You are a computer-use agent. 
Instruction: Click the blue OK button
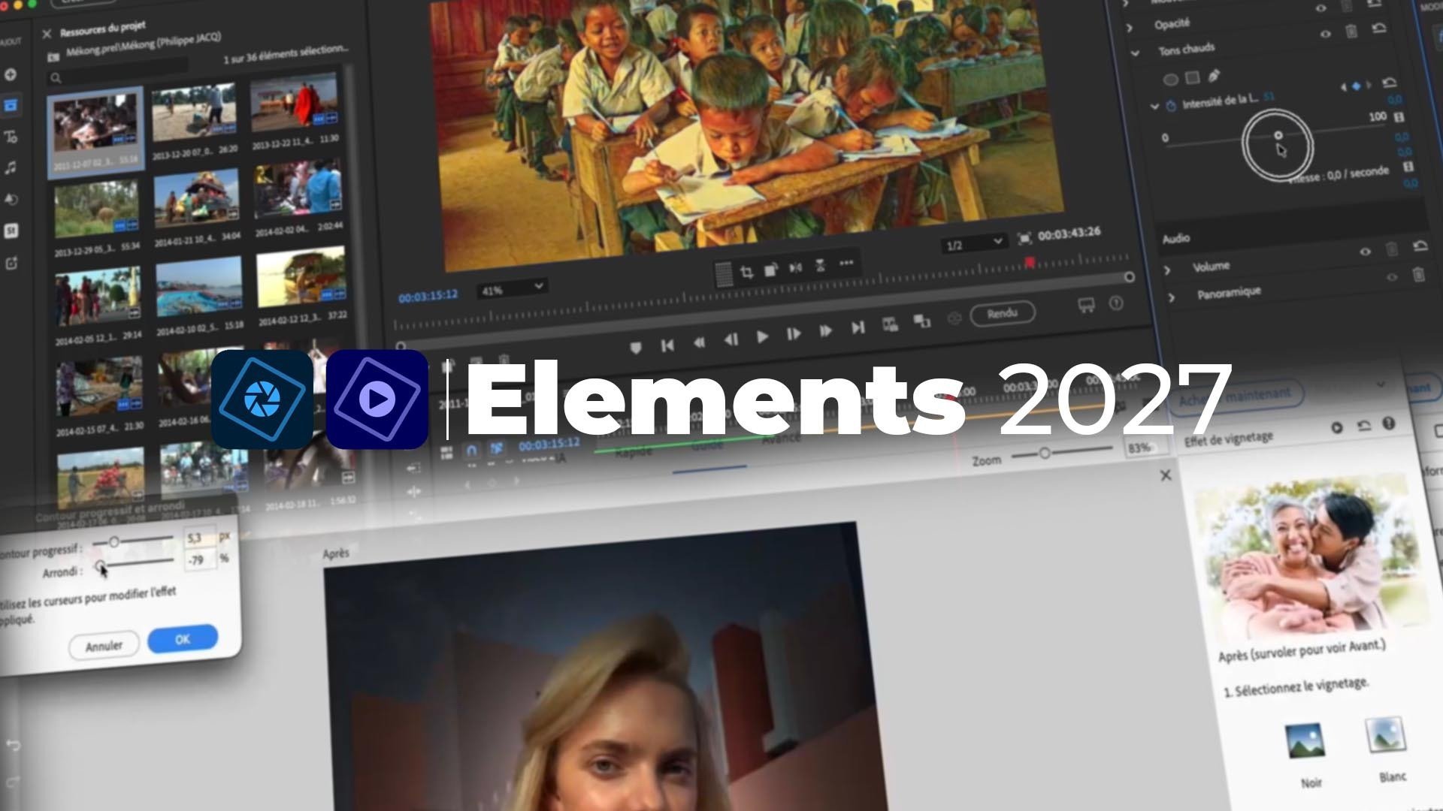point(183,639)
